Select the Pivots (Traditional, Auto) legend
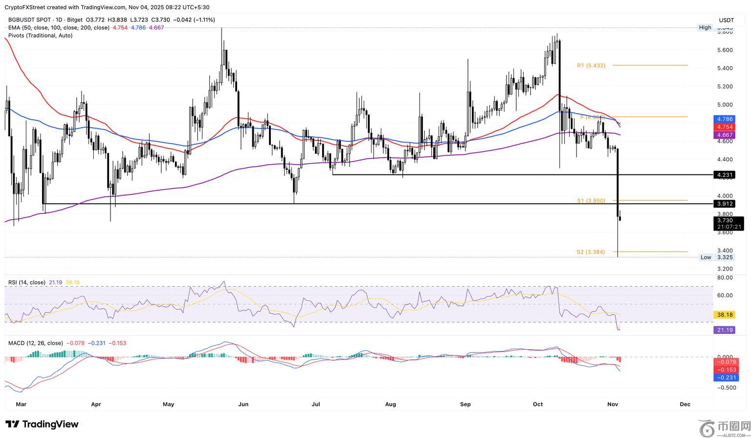 click(x=40, y=36)
